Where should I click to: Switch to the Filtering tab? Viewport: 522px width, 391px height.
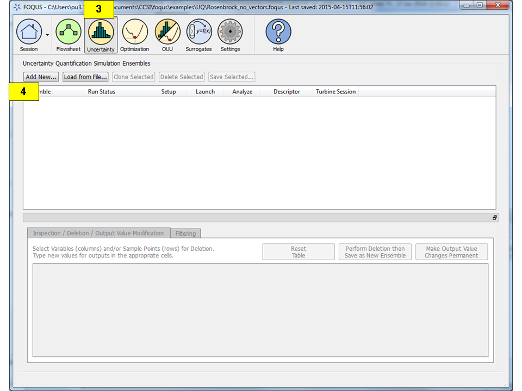point(185,233)
